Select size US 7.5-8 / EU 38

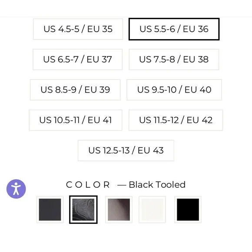[x=174, y=60]
